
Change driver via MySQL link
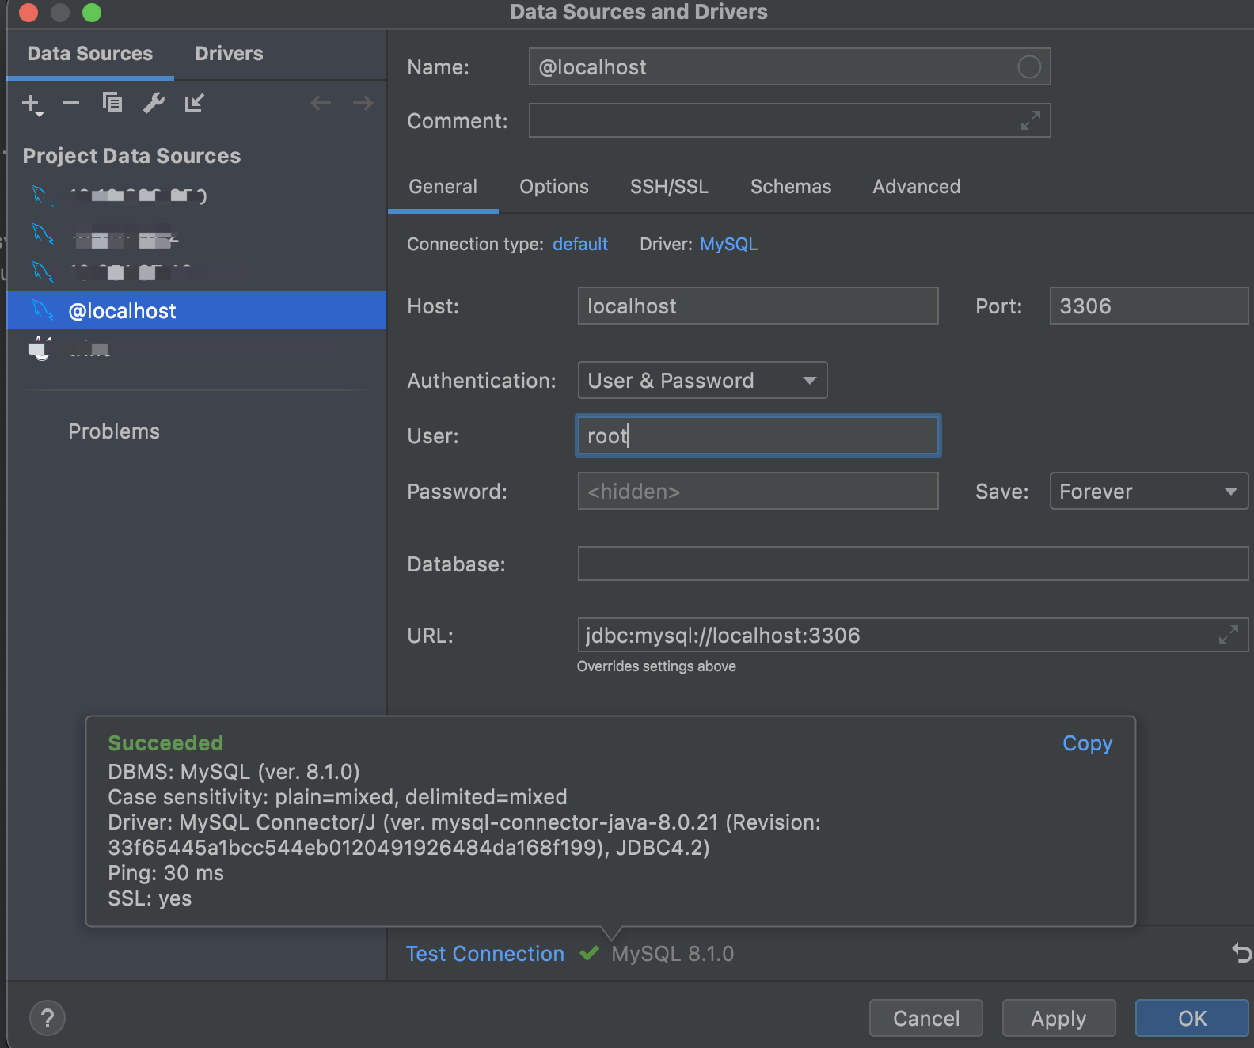pos(728,244)
